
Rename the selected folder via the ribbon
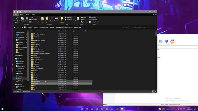pos(56,19)
